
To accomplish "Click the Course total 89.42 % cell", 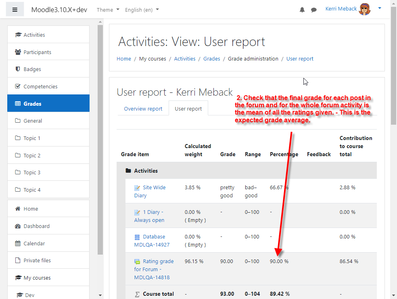I will [x=280, y=294].
